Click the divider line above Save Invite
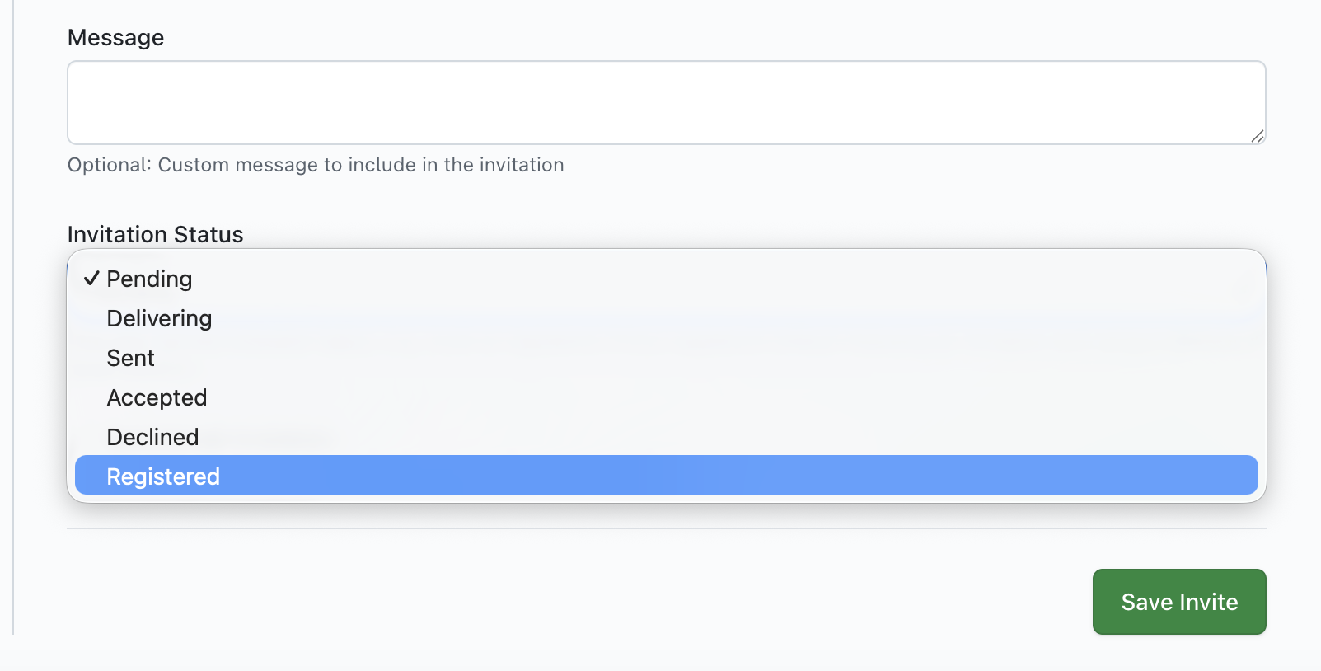Image resolution: width=1321 pixels, height=671 pixels. click(x=666, y=528)
